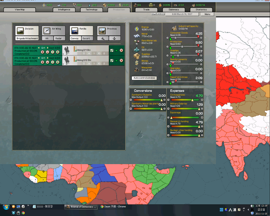Click minus button on Military Salaries slider

tap(168, 109)
